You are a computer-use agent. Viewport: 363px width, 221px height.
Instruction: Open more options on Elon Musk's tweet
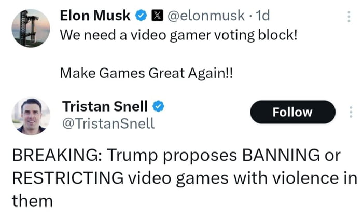(348, 17)
